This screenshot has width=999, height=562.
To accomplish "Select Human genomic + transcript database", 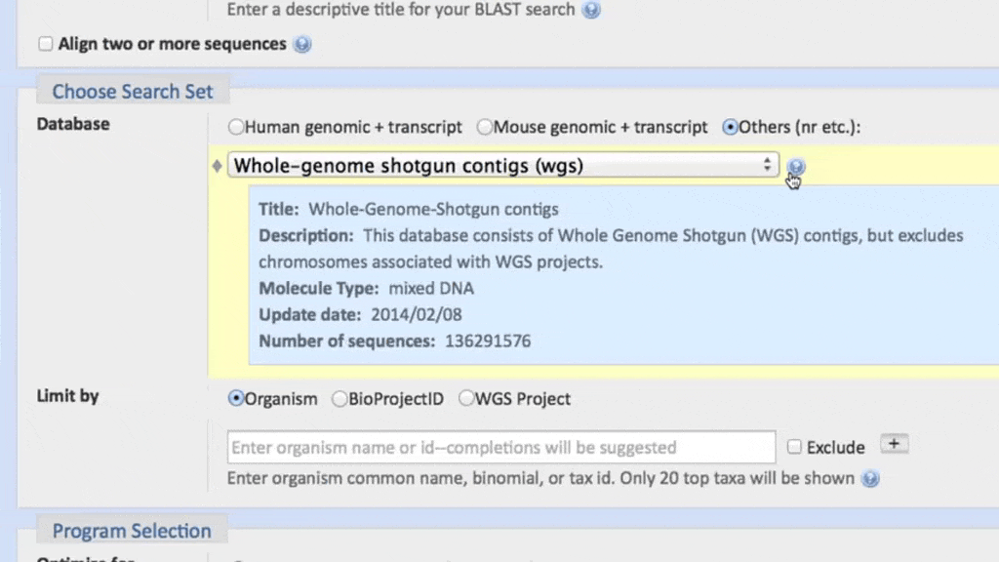I will (235, 127).
